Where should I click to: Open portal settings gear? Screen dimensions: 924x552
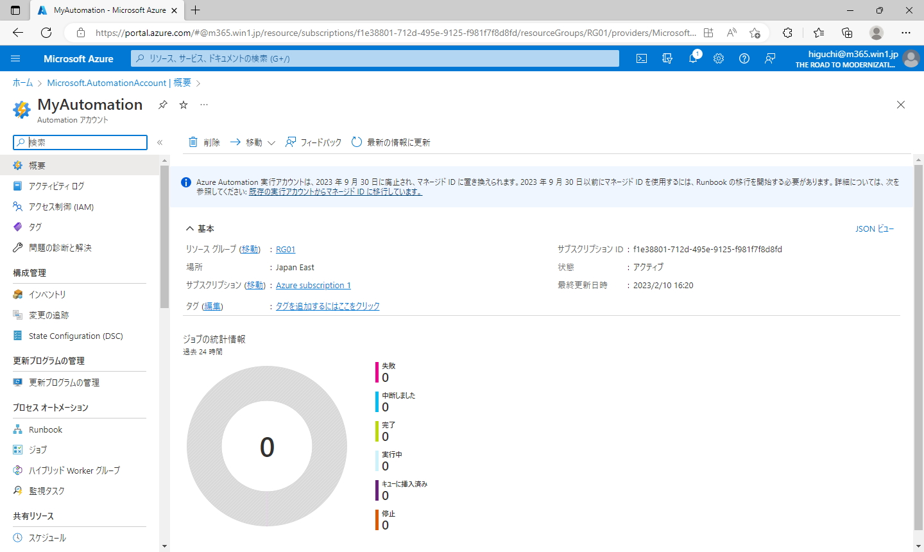pos(719,58)
